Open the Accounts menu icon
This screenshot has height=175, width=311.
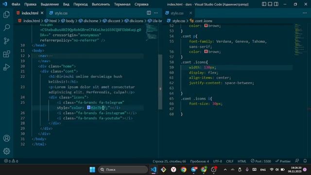[x=6, y=138]
